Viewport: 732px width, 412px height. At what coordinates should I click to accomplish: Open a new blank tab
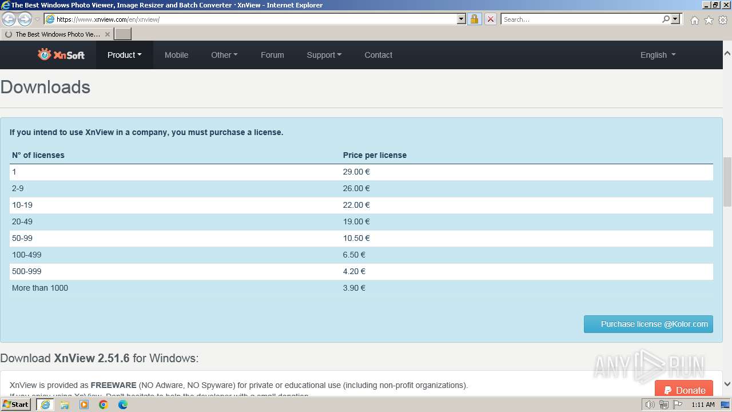[x=123, y=34]
